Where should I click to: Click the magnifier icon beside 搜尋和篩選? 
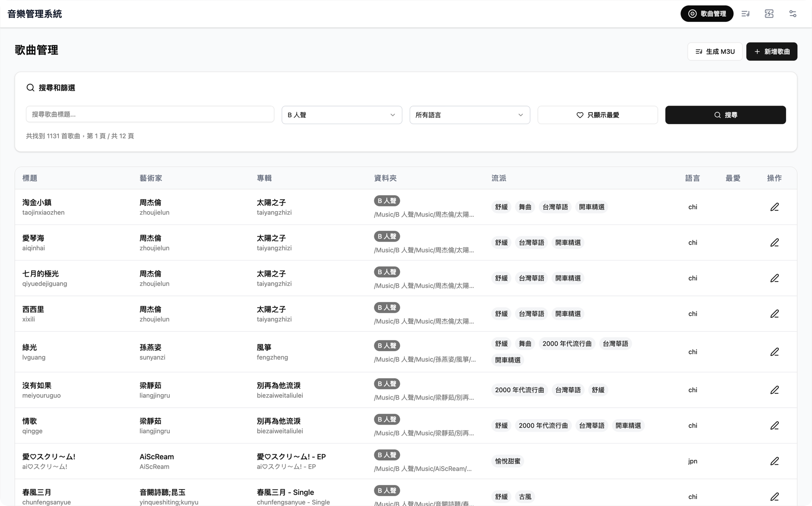[x=30, y=88]
